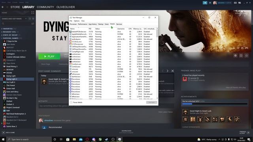Open action center notifications icon
This screenshot has height=142, width=253.
click(x=249, y=139)
